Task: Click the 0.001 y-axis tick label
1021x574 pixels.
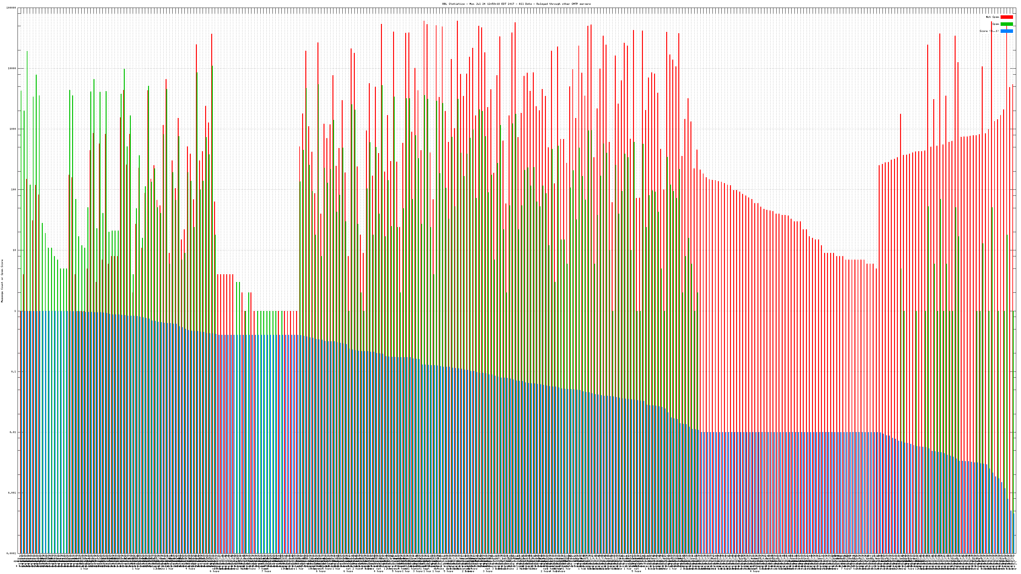Action: [x=12, y=493]
